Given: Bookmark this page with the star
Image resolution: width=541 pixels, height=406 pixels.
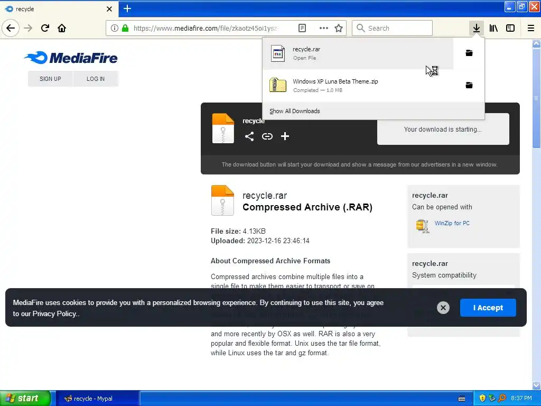Looking at the screenshot, I should click(x=339, y=28).
